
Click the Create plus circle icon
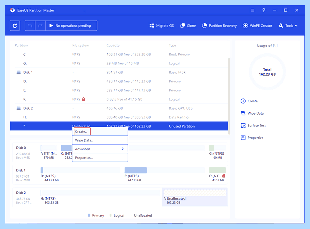[243, 101]
